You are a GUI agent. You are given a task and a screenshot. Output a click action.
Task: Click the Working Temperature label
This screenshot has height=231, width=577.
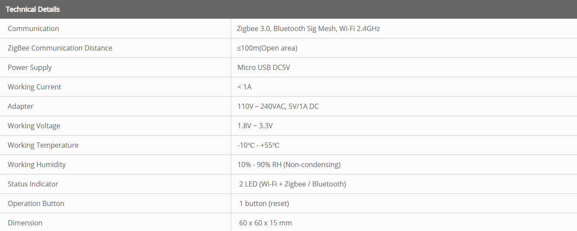click(x=43, y=145)
